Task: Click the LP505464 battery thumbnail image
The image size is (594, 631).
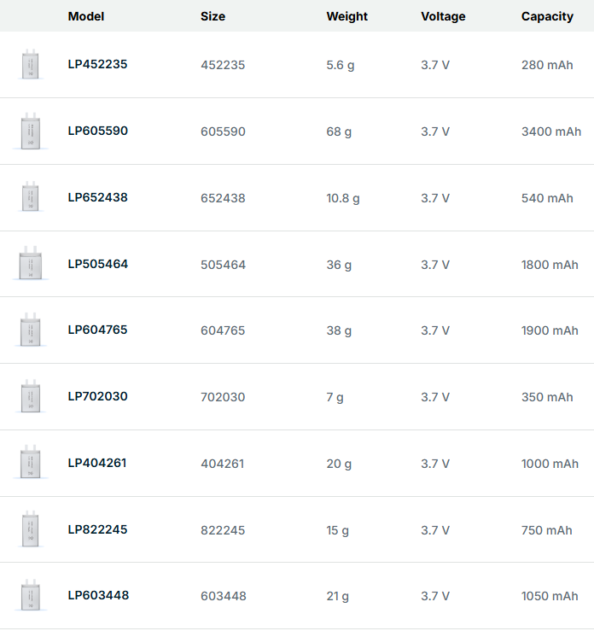Action: coord(31,265)
